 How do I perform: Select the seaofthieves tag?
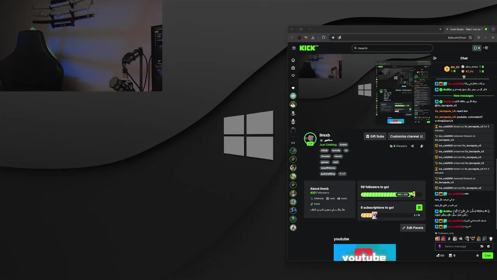328,168
